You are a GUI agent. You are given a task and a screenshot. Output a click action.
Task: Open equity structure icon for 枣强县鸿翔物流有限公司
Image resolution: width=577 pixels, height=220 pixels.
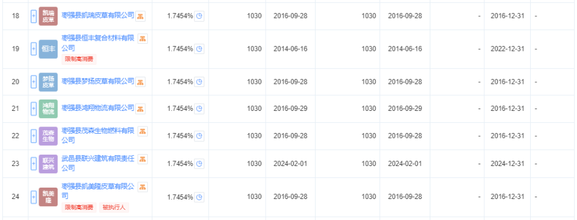tap(140, 109)
